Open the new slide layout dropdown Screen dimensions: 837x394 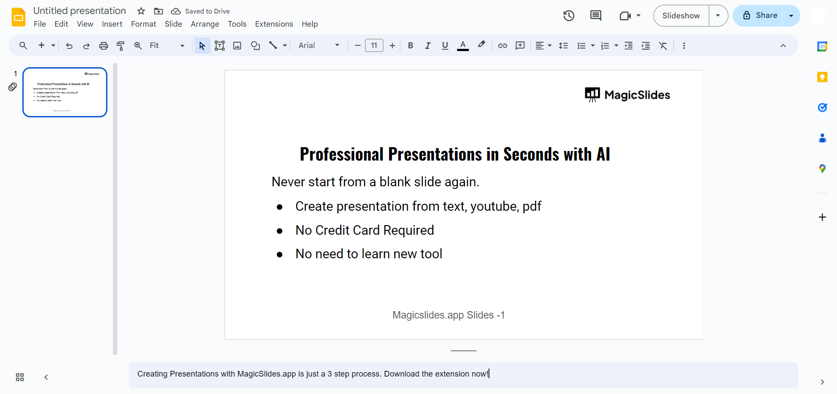[53, 45]
